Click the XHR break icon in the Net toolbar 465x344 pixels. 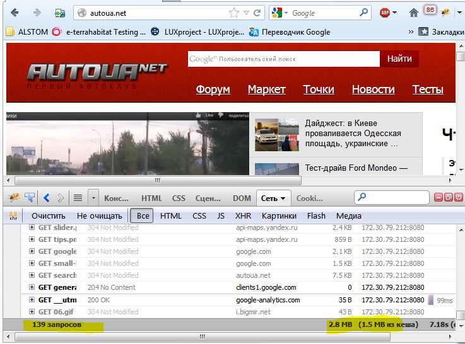(x=13, y=216)
